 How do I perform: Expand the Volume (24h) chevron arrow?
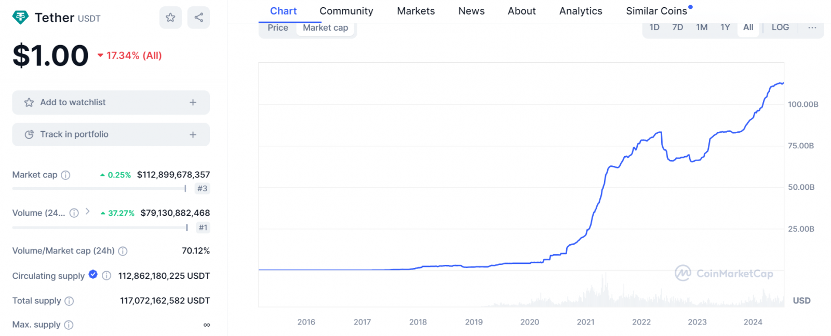pos(88,212)
